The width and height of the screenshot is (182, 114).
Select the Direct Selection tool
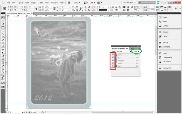(x=3, y=21)
